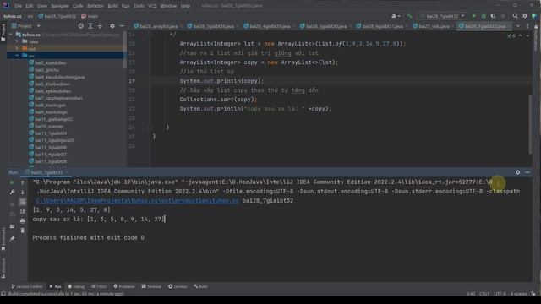Go to next highlighted problem with the down chevron
541x304 pixels.
[x=527, y=35]
